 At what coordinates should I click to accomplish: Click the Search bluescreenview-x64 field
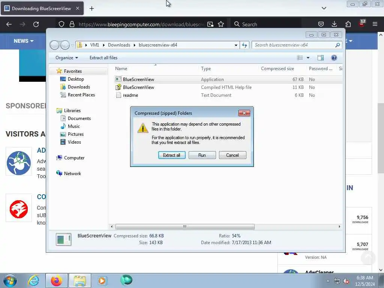(x=294, y=45)
